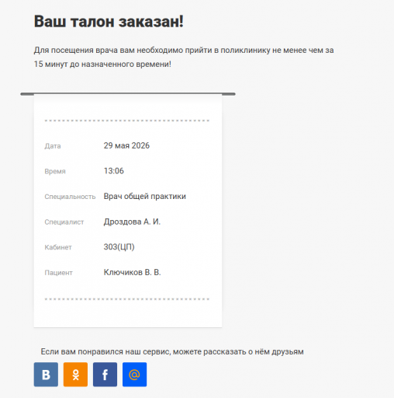Share via Mail.ru @ icon
The height and width of the screenshot is (398, 394).
(x=134, y=375)
